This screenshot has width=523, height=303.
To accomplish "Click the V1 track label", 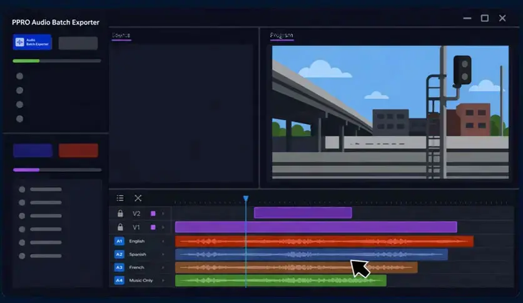I will (136, 227).
